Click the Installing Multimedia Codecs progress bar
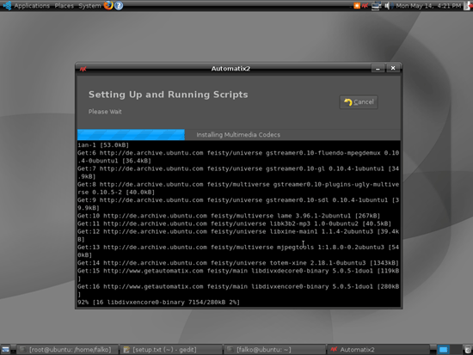This screenshot has height=355, width=473. (238, 134)
